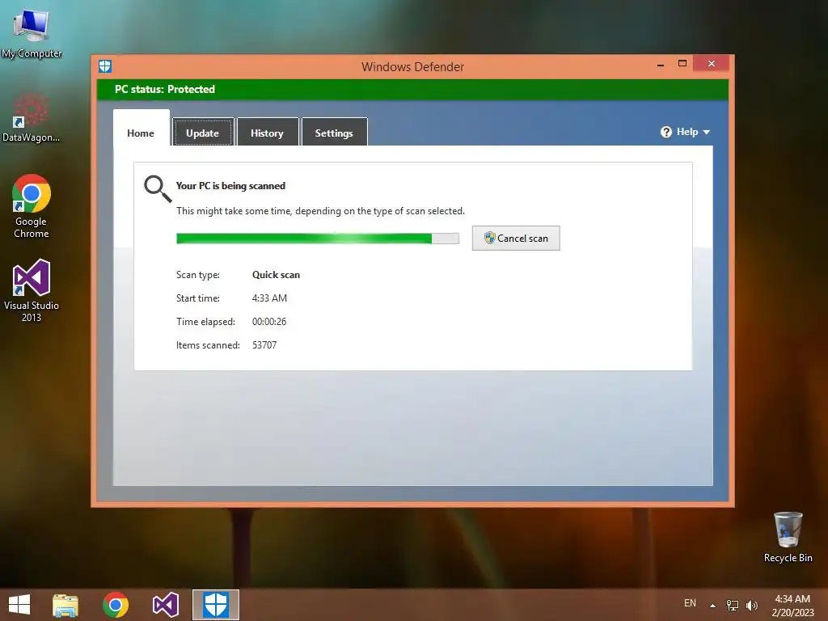828x621 pixels.
Task: Launch Chrome from the taskbar
Action: tap(116, 605)
